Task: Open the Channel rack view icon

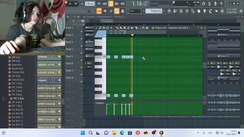Action: [x=181, y=11]
